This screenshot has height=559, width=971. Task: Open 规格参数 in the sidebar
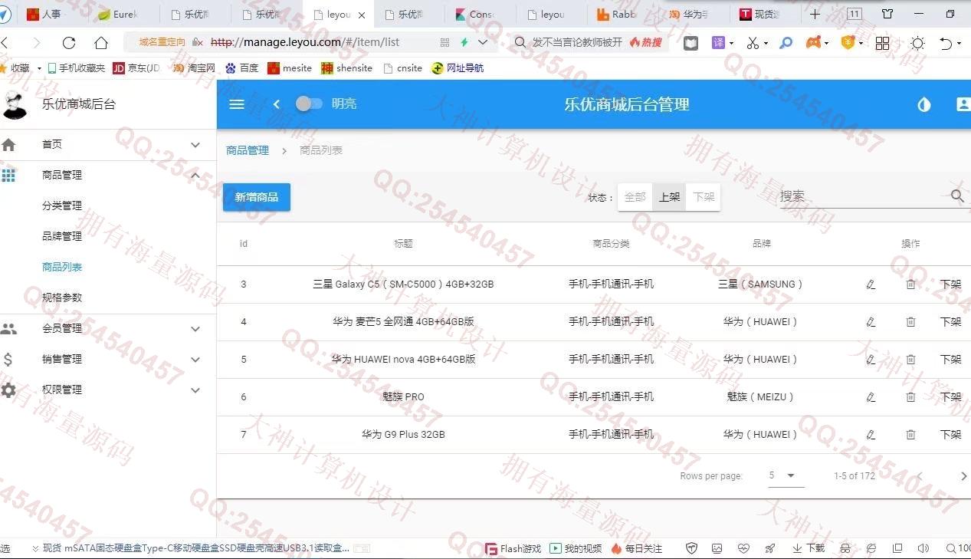(x=62, y=298)
